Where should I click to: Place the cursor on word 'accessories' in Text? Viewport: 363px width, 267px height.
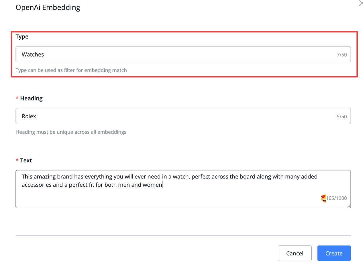pos(36,185)
